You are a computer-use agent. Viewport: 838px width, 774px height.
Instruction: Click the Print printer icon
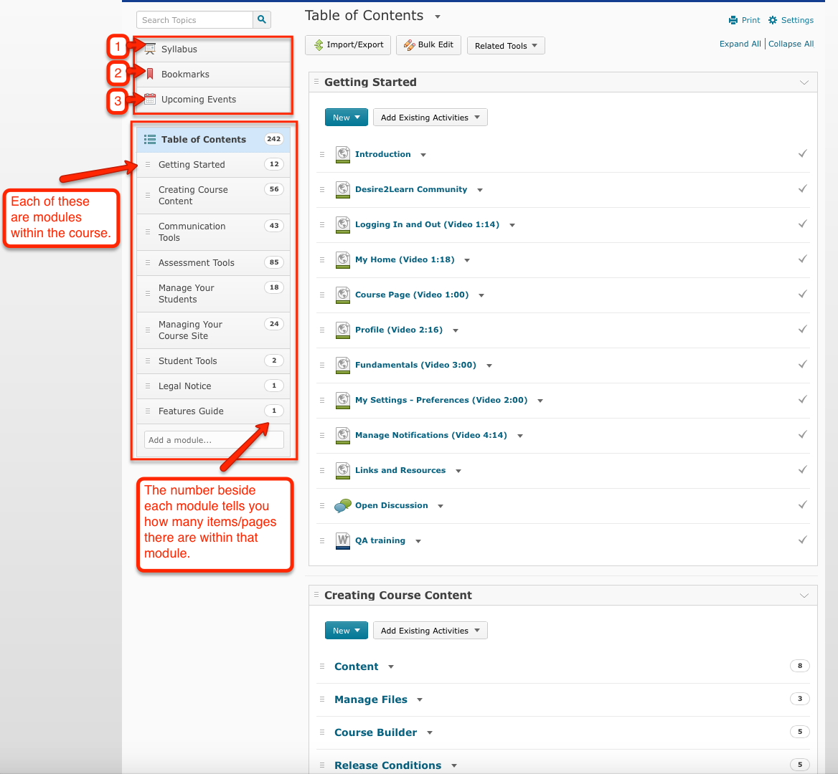tap(733, 20)
